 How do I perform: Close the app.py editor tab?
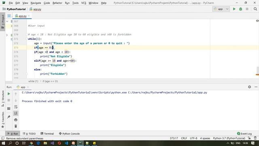[29, 16]
